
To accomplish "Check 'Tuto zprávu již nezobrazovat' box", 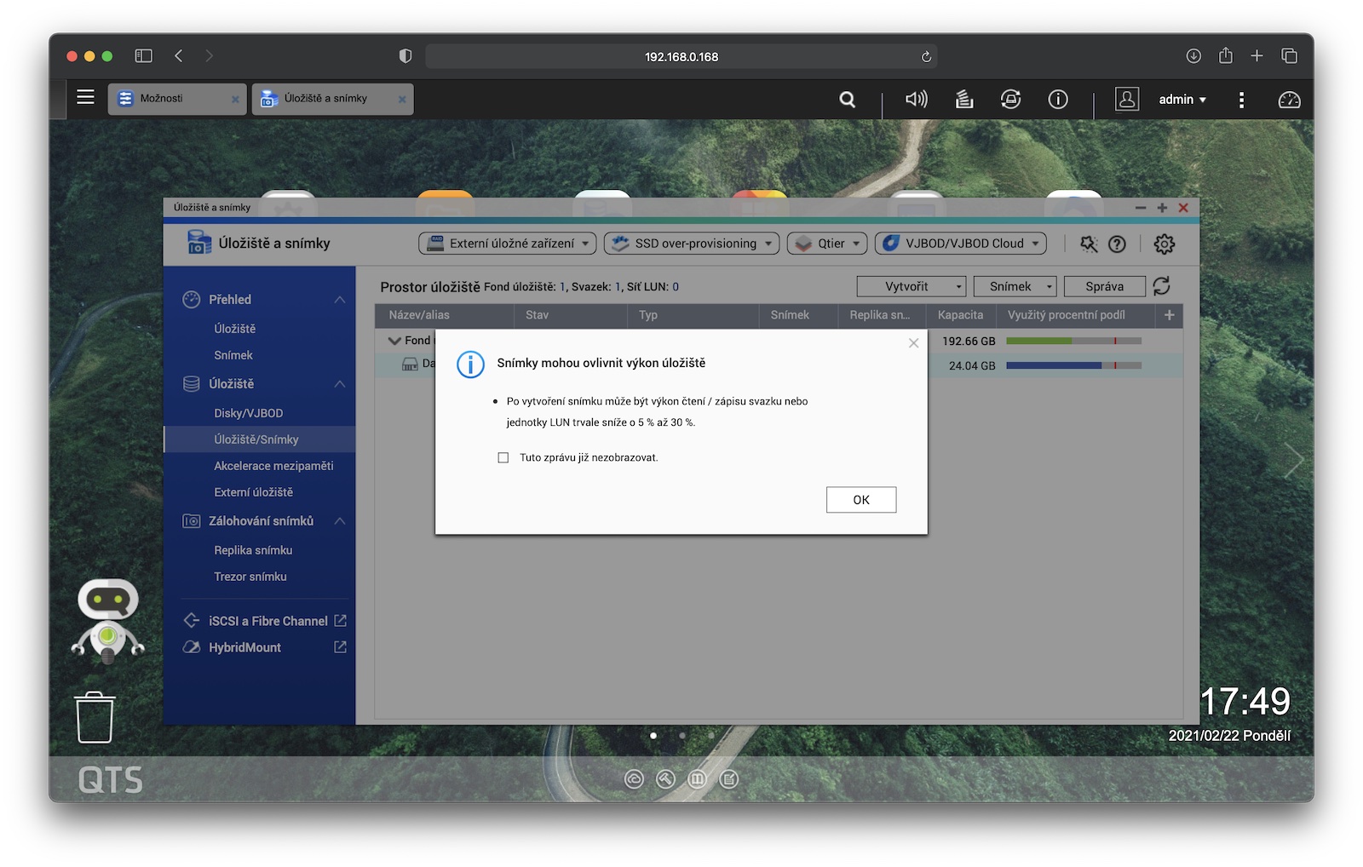I will pyautogui.click(x=503, y=458).
